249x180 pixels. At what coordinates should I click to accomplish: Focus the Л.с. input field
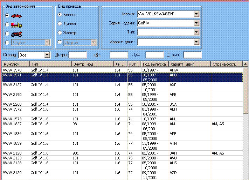154,55
